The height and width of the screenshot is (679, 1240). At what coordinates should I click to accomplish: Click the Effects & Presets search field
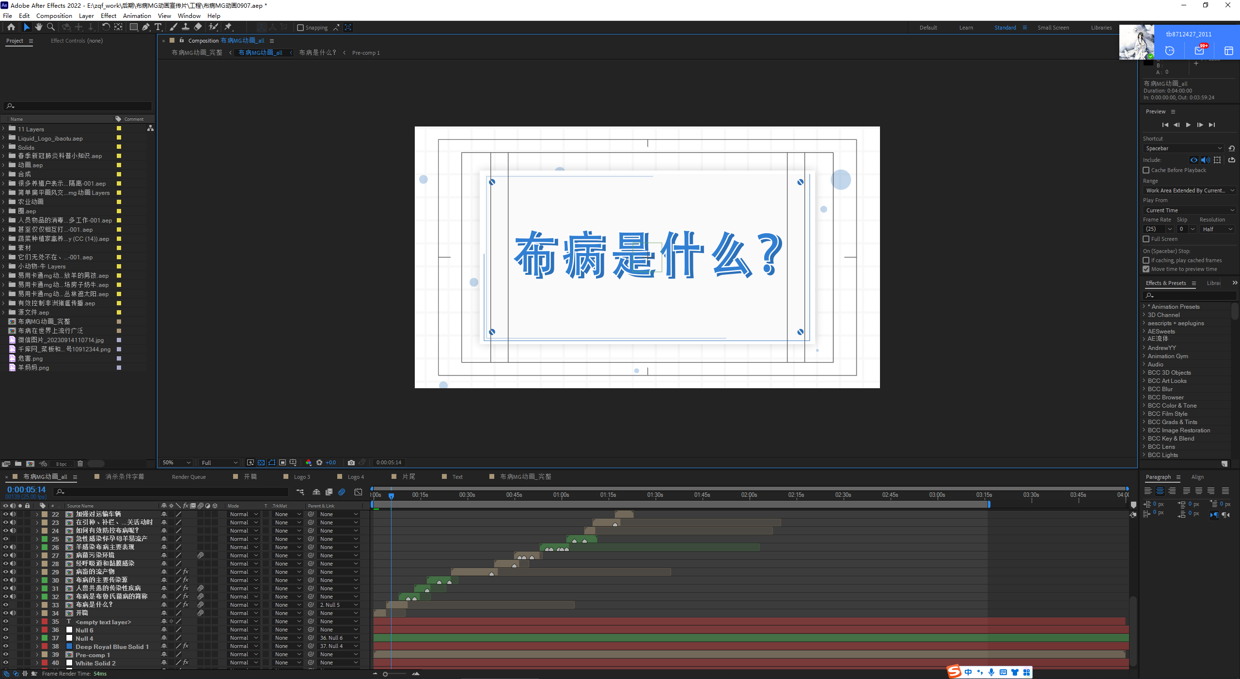point(1190,295)
